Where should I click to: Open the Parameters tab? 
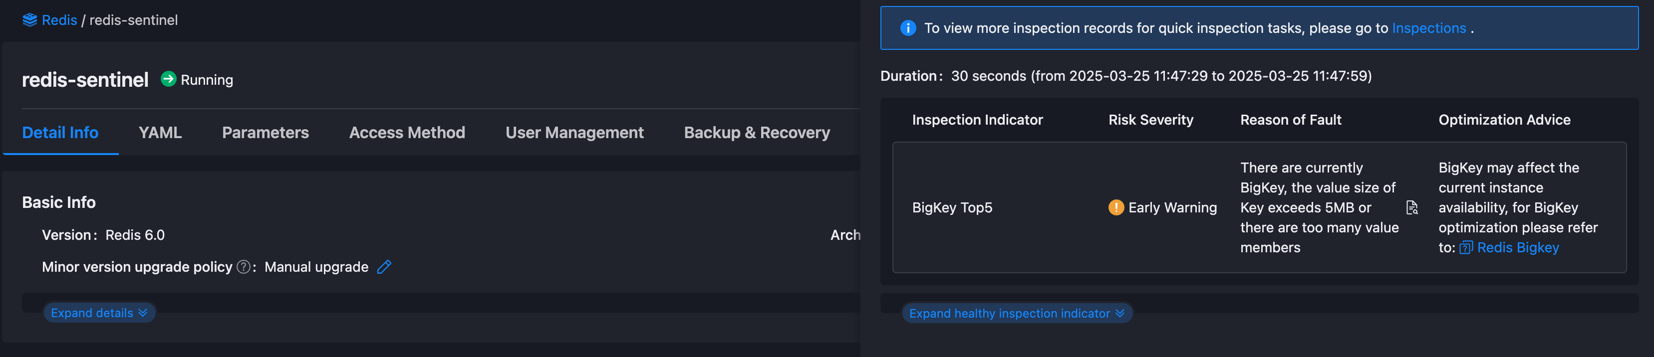[x=265, y=133]
